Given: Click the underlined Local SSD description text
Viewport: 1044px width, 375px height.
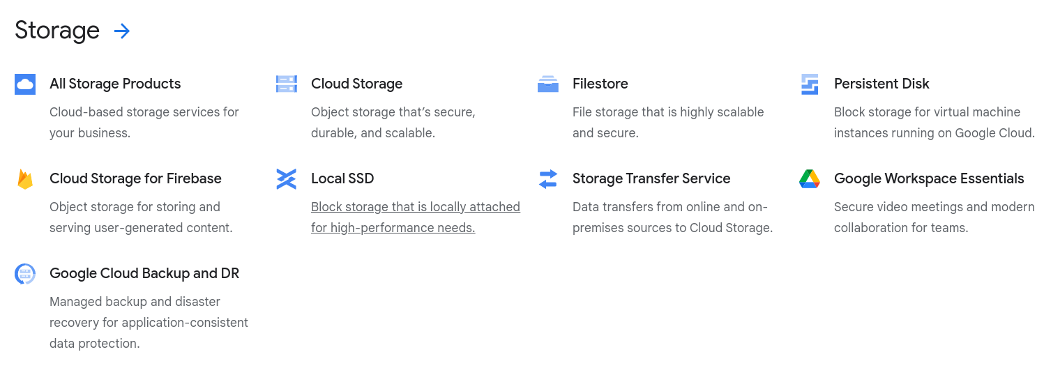Looking at the screenshot, I should [416, 217].
